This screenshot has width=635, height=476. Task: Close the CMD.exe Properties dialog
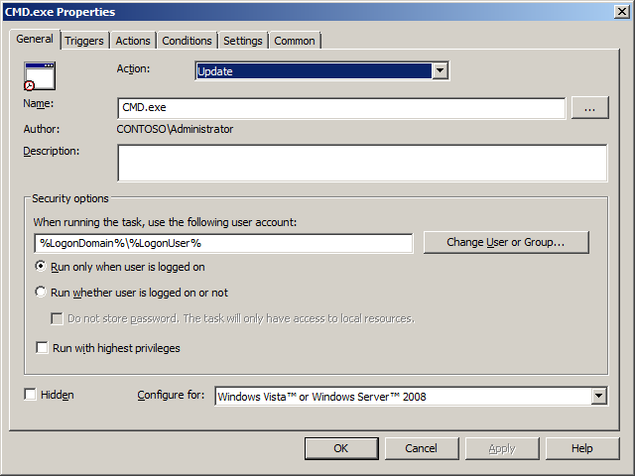coord(619,12)
